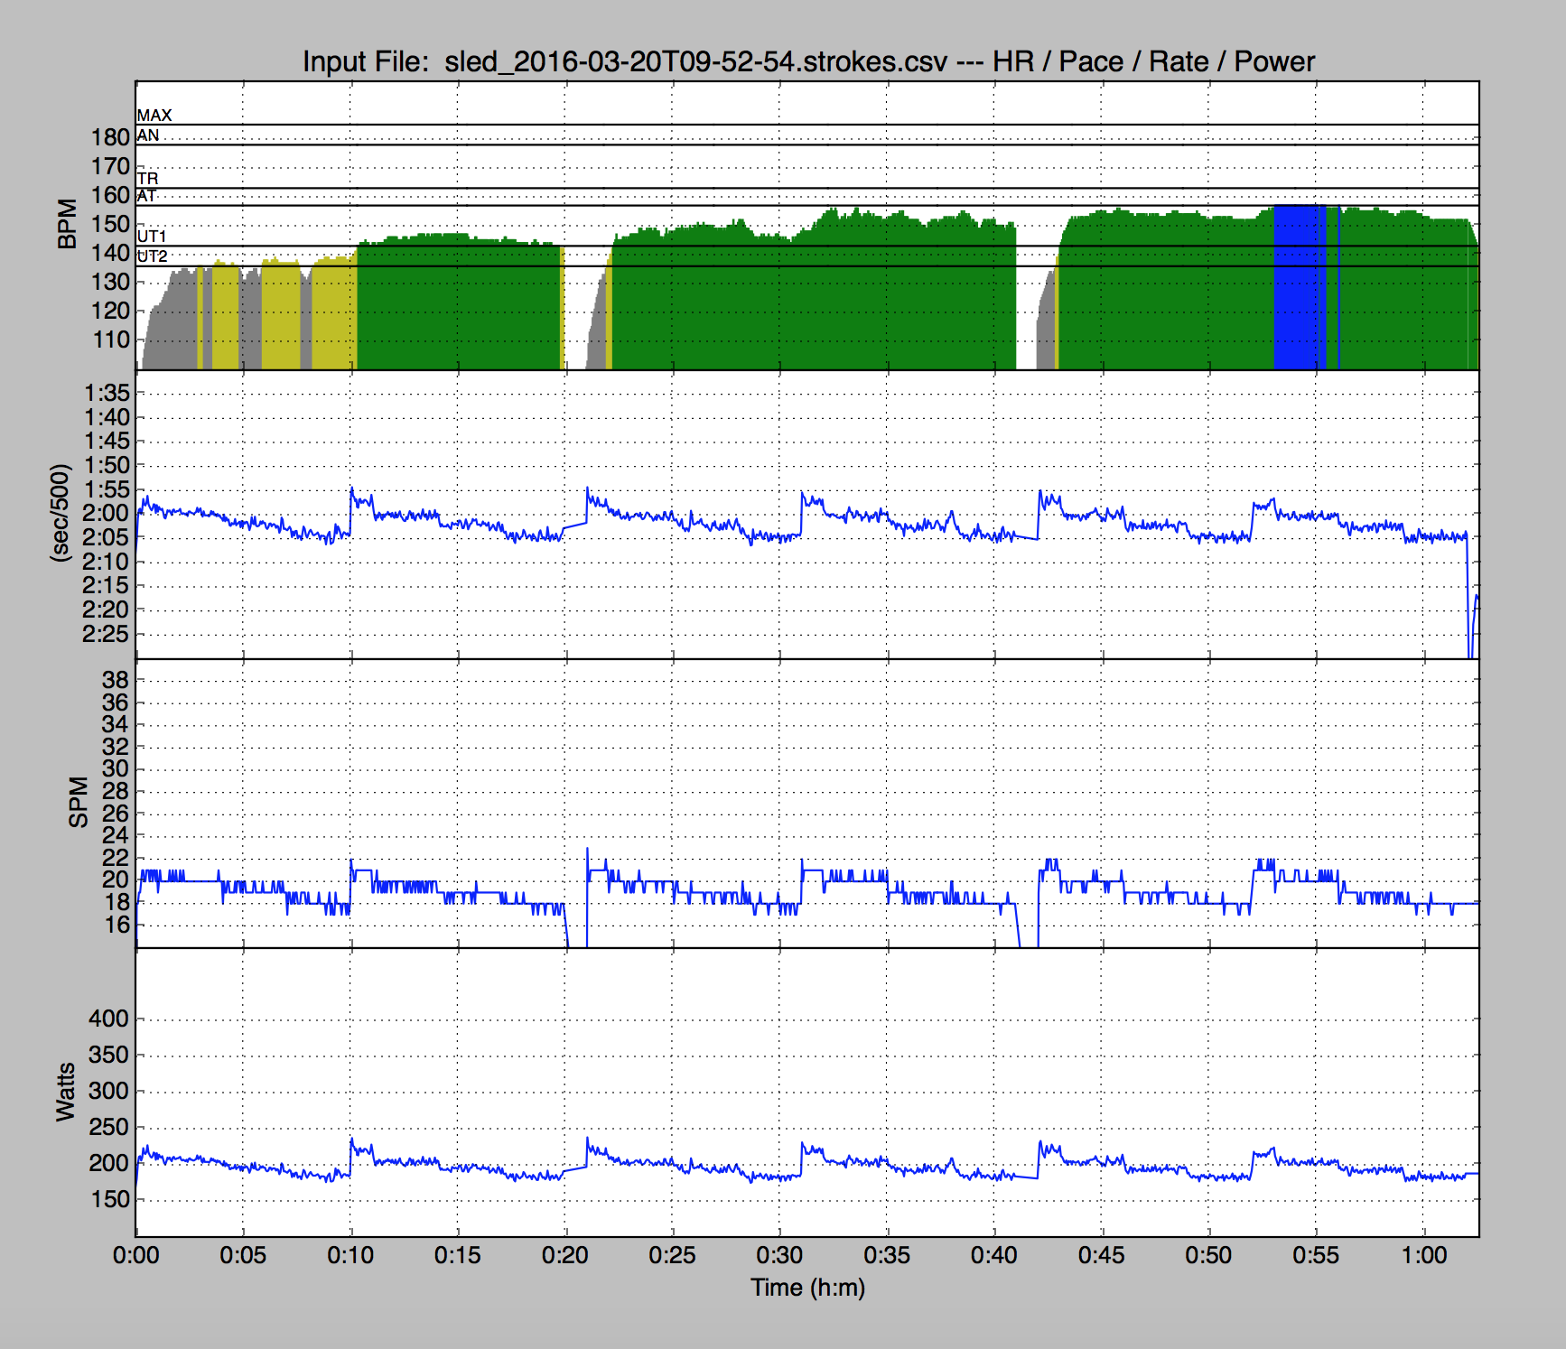Select the UT1 heart rate zone label
The width and height of the screenshot is (1566, 1349).
152,237
